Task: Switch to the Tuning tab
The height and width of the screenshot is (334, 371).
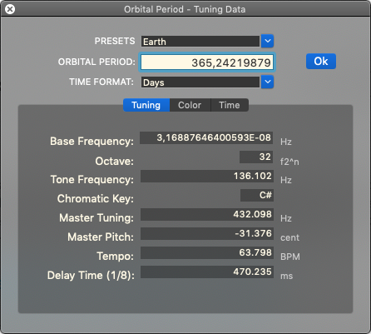Action: [146, 105]
